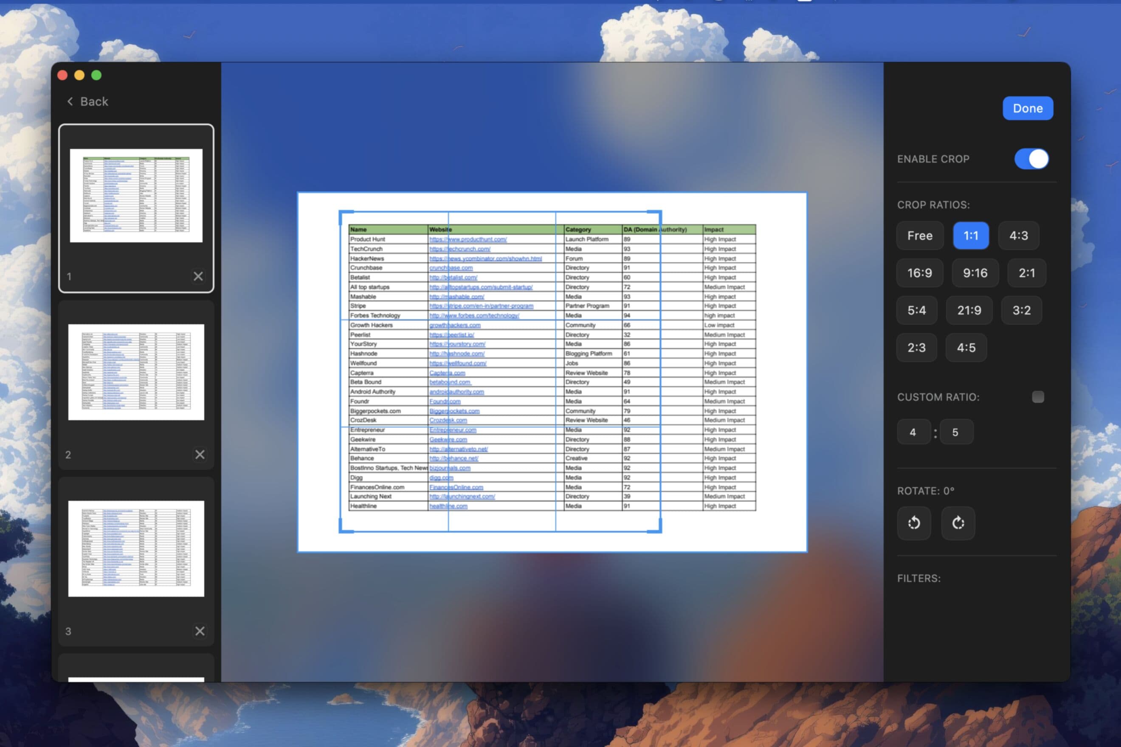Click the custom ratio height field showing 5

coord(956,432)
